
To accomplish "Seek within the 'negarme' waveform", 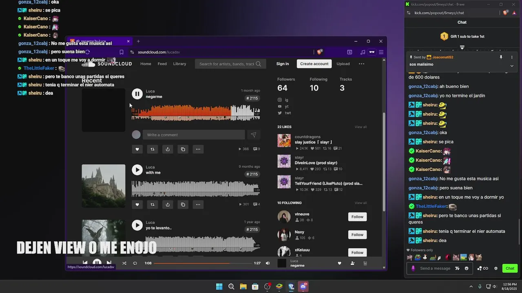I will (196, 112).
